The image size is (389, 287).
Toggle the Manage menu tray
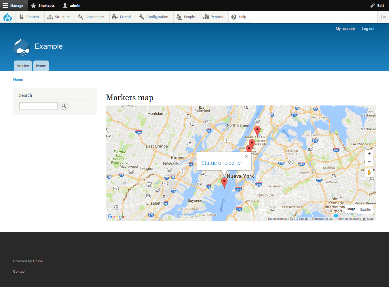pos(13,5)
